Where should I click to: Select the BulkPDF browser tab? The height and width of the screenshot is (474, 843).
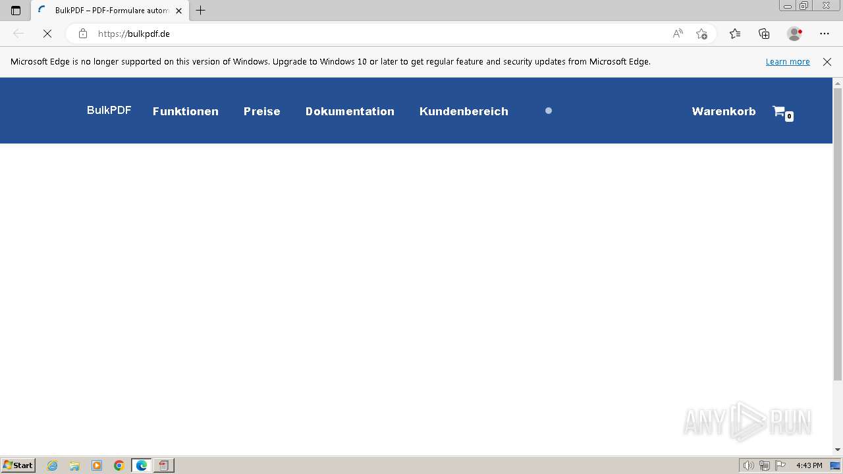pyautogui.click(x=109, y=11)
